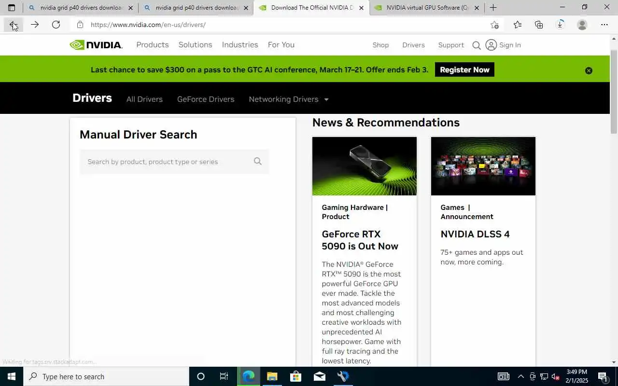Close the first nvidia grid p40 tab
Viewport: 618px width, 386px height.
130,8
